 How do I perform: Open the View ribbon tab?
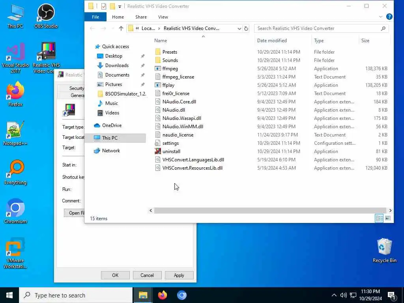163,17
